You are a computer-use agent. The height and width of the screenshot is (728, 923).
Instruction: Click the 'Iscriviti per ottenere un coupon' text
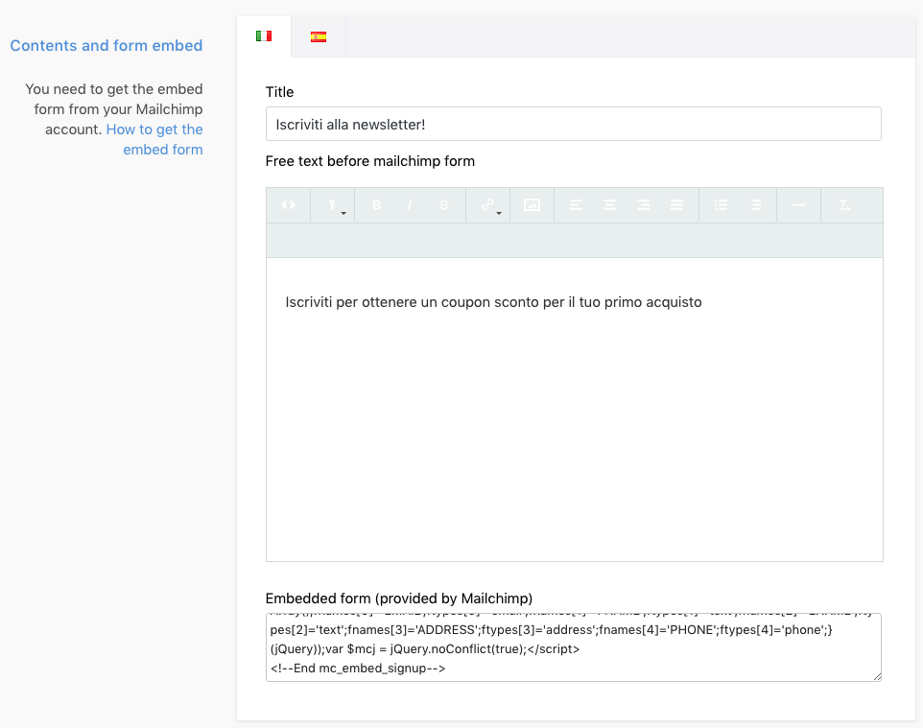(x=388, y=302)
